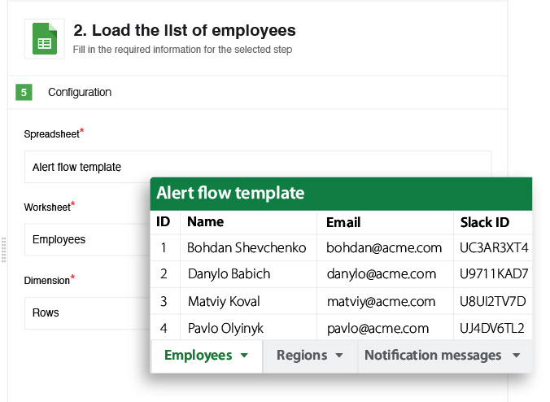Select ID cell for Matviy Koval row

pyautogui.click(x=165, y=301)
